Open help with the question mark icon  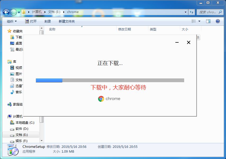(218, 21)
